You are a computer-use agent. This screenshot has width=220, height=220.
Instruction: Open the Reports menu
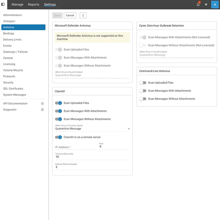pos(34,4)
